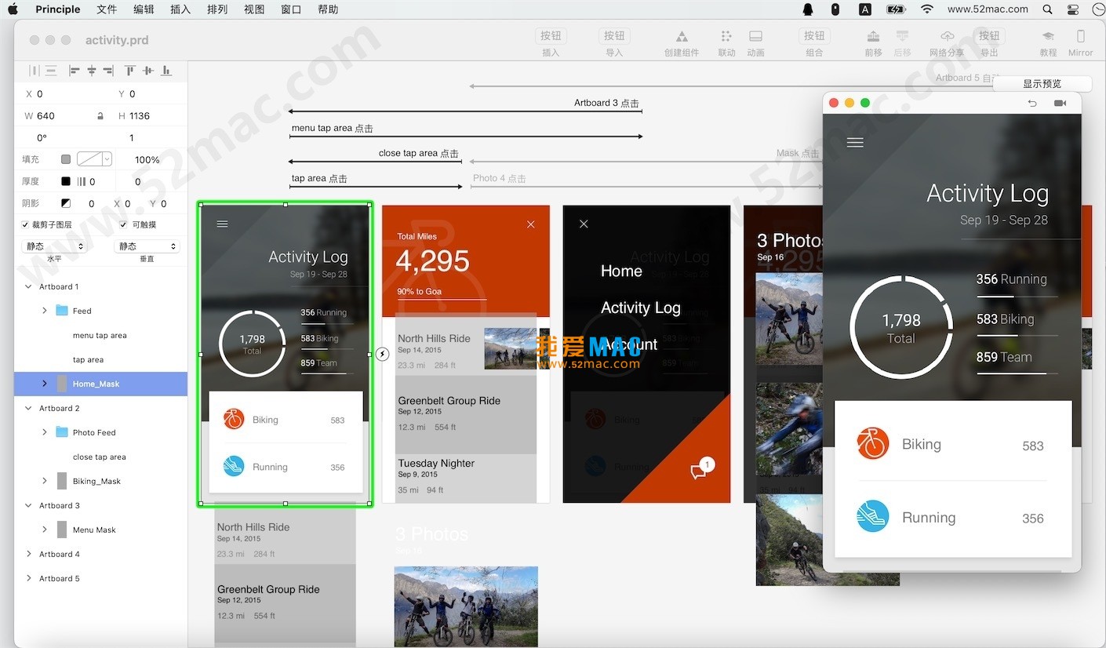Align selected layers to bottom edge

point(166,71)
